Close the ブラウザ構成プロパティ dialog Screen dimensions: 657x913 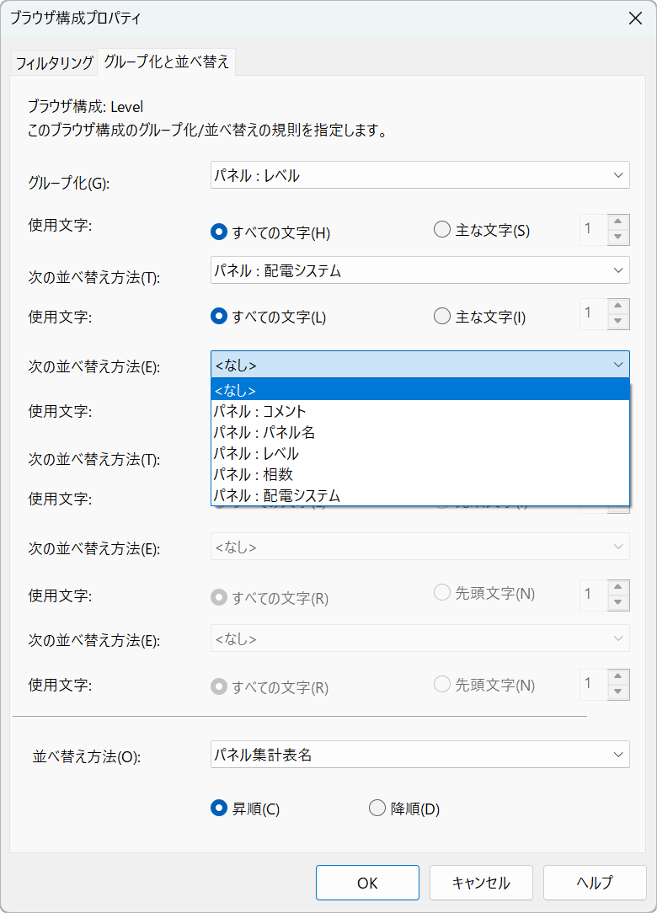(634, 19)
